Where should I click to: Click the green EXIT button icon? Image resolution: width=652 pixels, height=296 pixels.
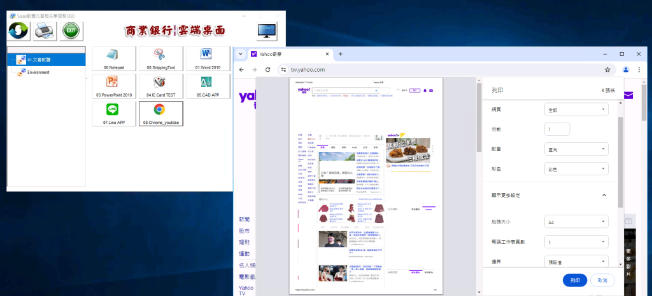pyautogui.click(x=71, y=31)
